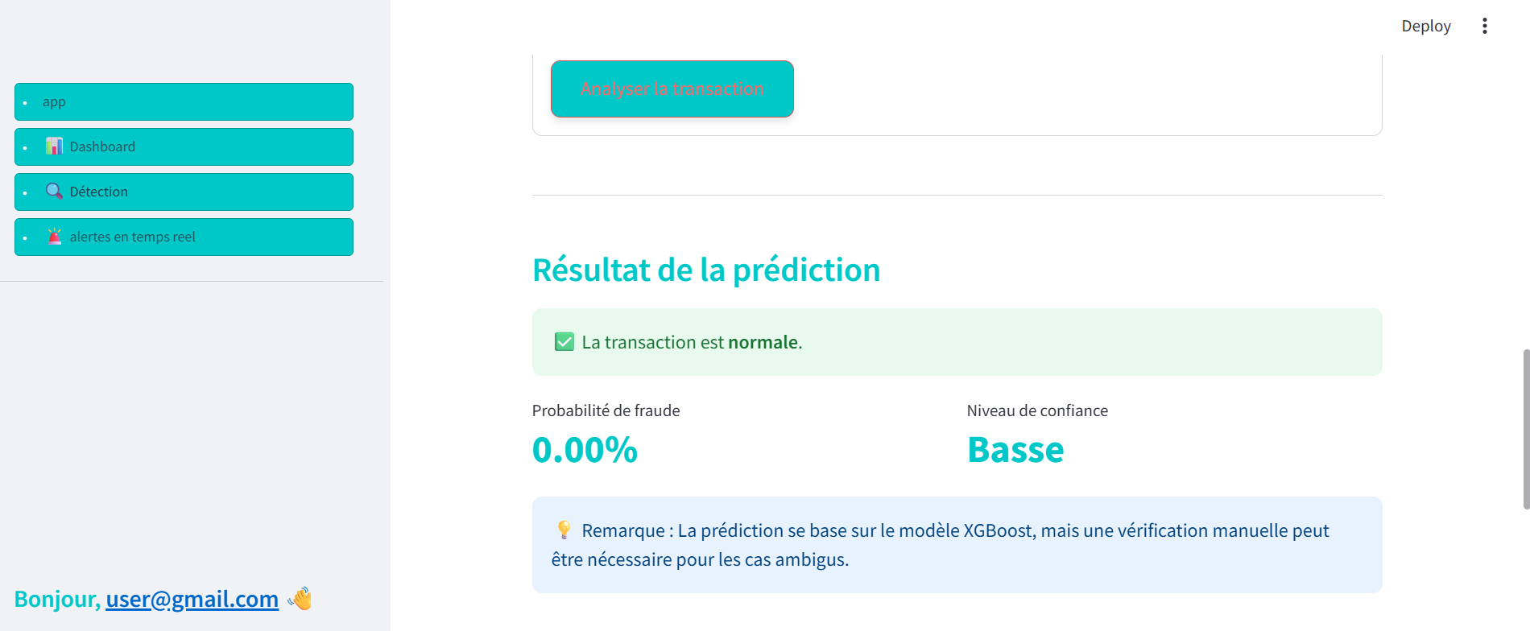
Task: Open the app page in sidebar
Action: 184,102
